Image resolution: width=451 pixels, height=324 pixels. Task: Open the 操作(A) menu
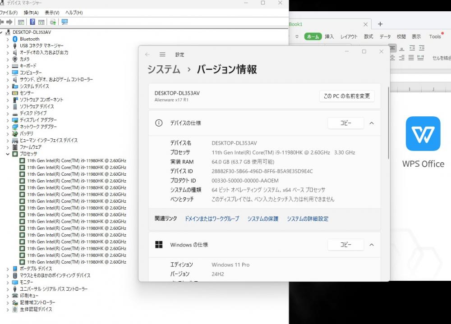tap(31, 13)
